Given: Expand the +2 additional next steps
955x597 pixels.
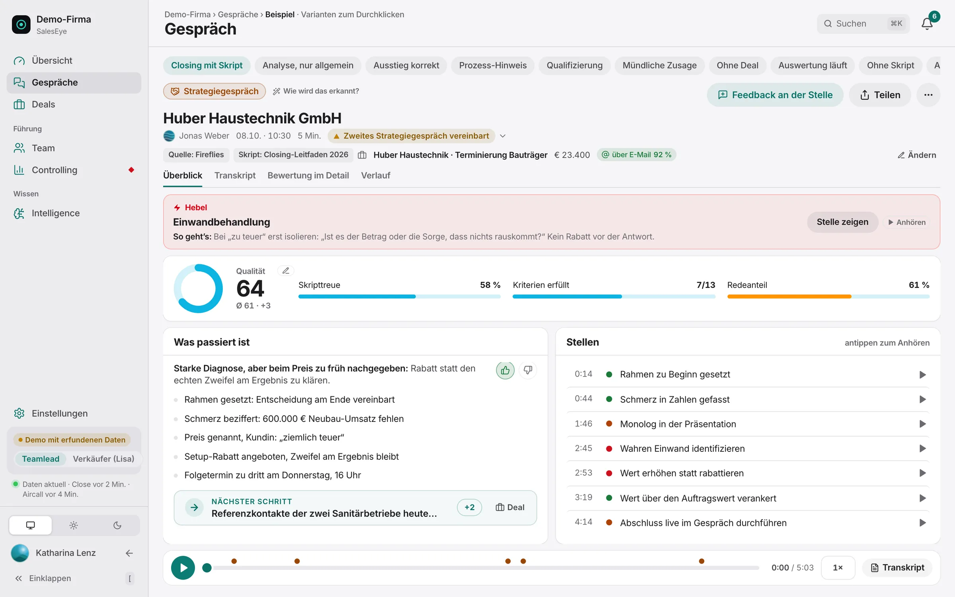Looking at the screenshot, I should point(470,507).
